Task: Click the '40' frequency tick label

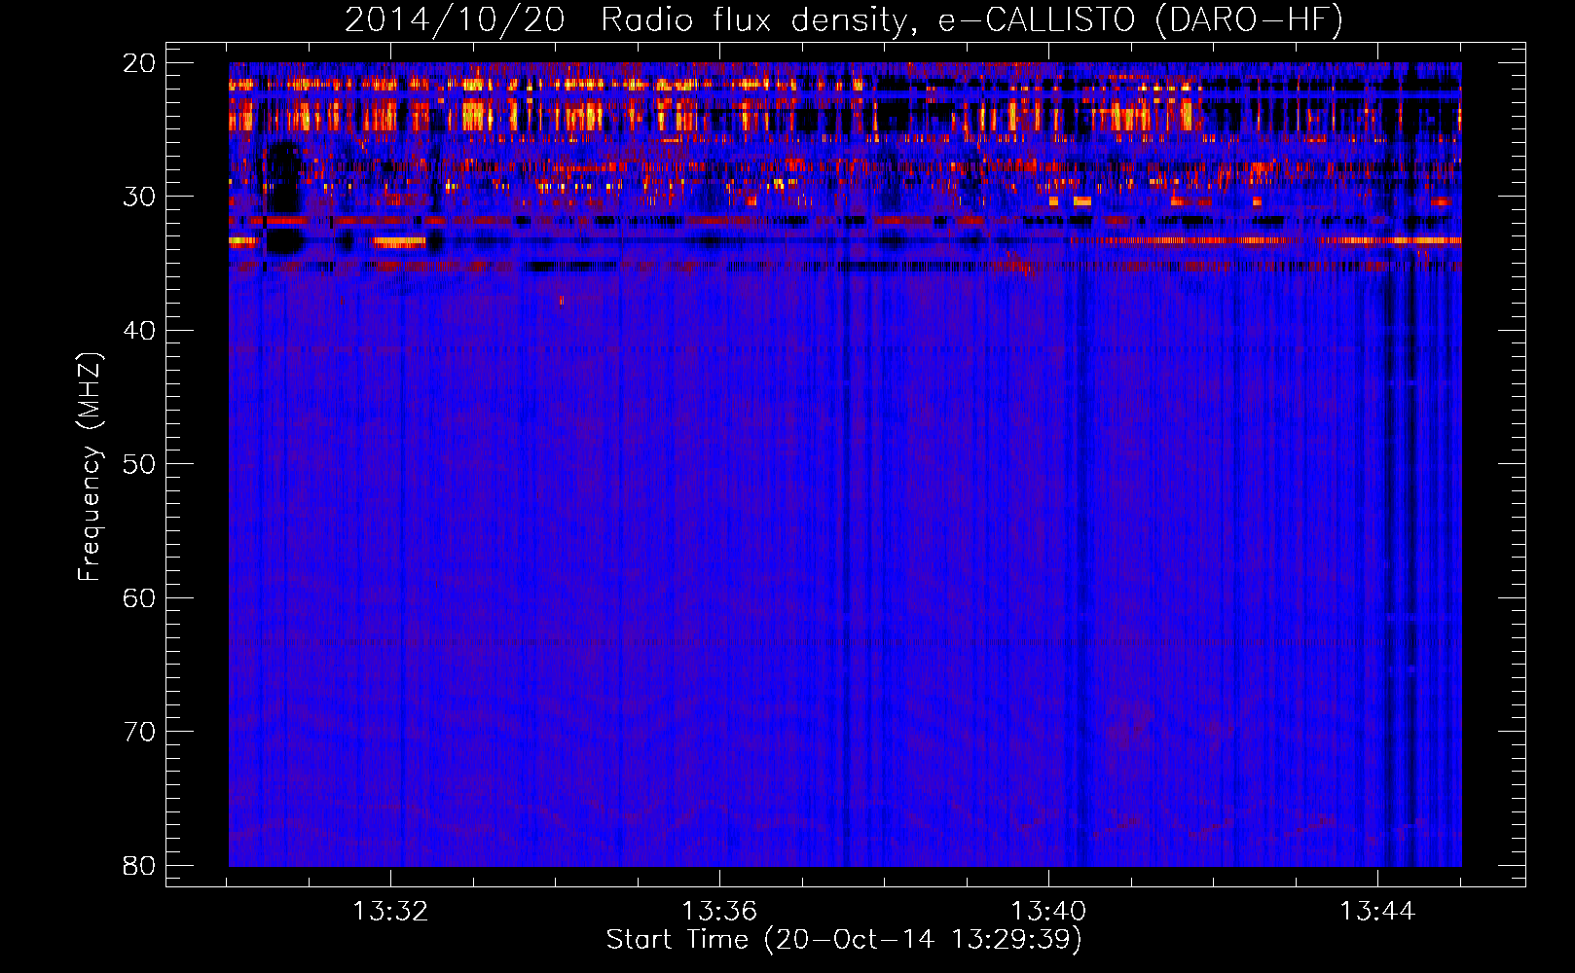Action: point(139,331)
